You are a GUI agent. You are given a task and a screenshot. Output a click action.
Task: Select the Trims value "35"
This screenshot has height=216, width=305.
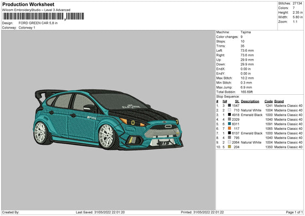(242, 46)
